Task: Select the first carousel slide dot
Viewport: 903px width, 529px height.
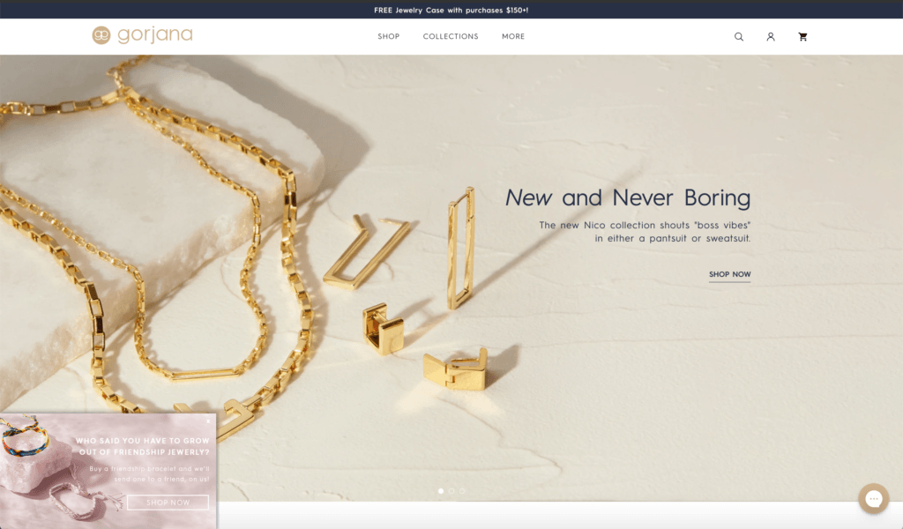Action: [x=441, y=491]
